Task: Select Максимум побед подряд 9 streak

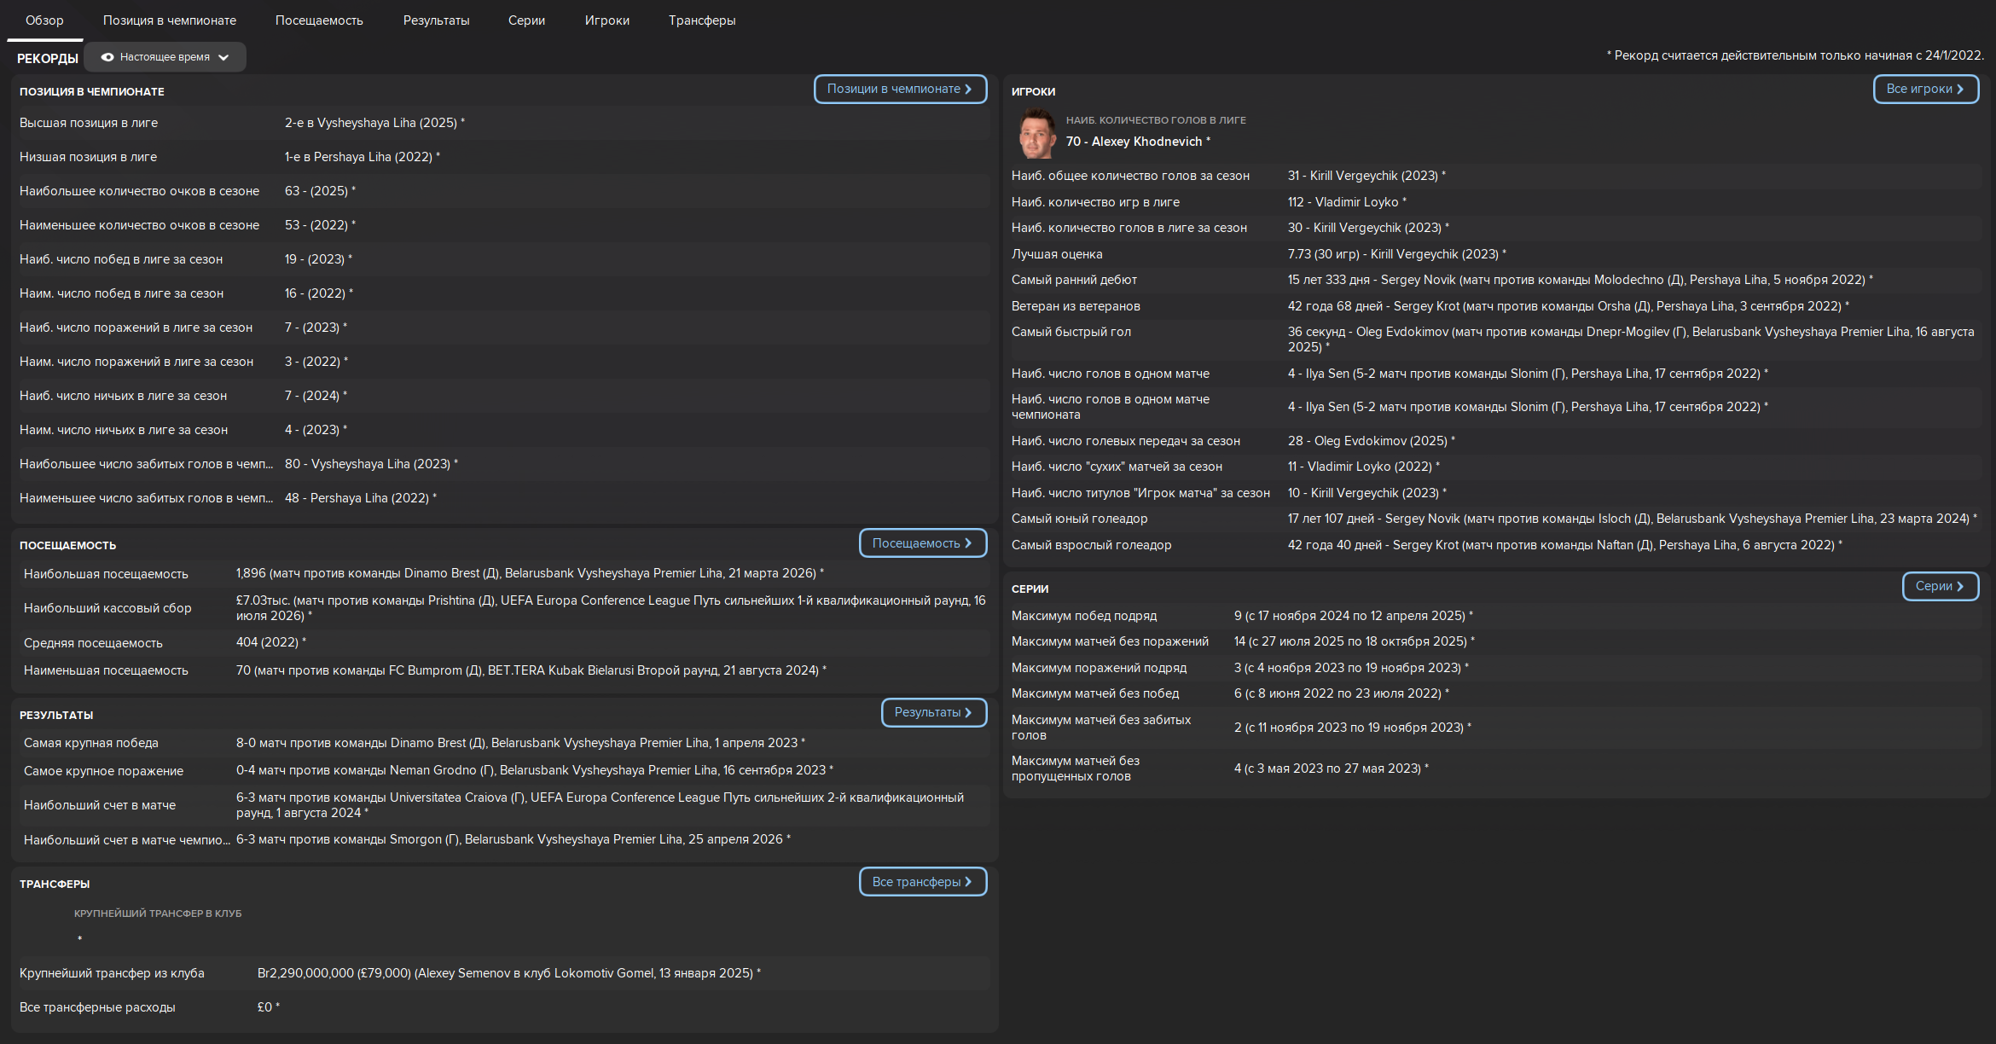Action: [1353, 616]
